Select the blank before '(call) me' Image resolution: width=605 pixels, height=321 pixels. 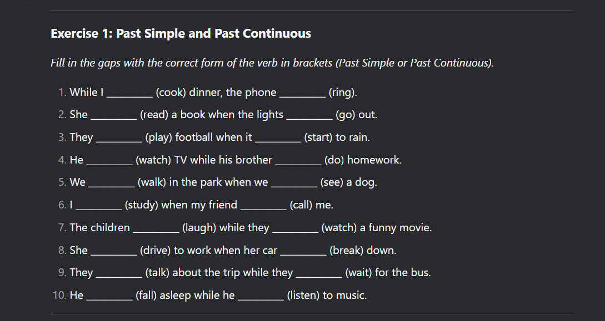(x=263, y=206)
